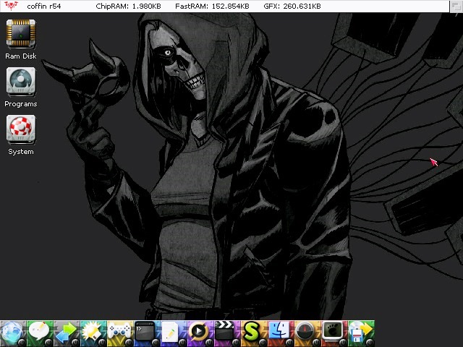Open the text editor page-with-pencil dock icon
The image size is (463, 347).
(x=174, y=333)
